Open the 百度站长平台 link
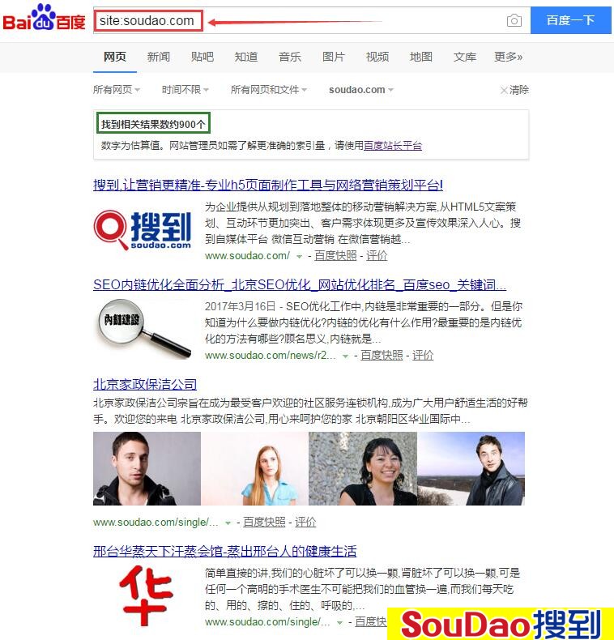The image size is (614, 640). 393,146
